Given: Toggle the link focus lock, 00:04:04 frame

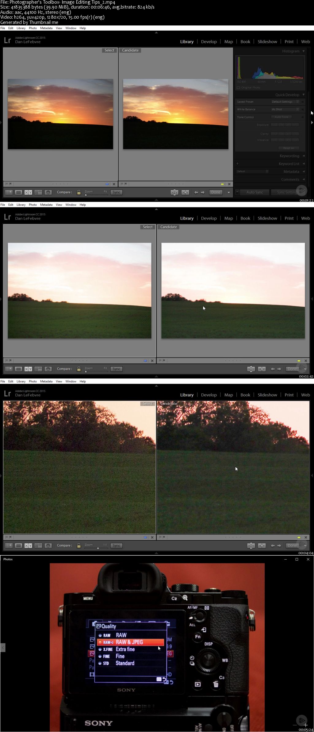Looking at the screenshot, I should tap(79, 546).
